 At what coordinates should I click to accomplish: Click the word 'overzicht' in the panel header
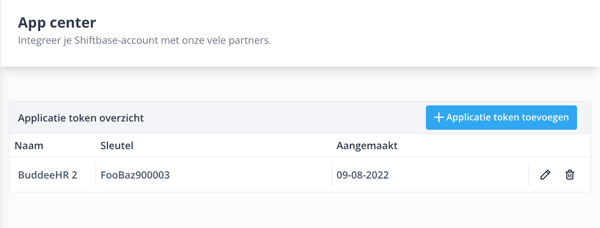[122, 118]
